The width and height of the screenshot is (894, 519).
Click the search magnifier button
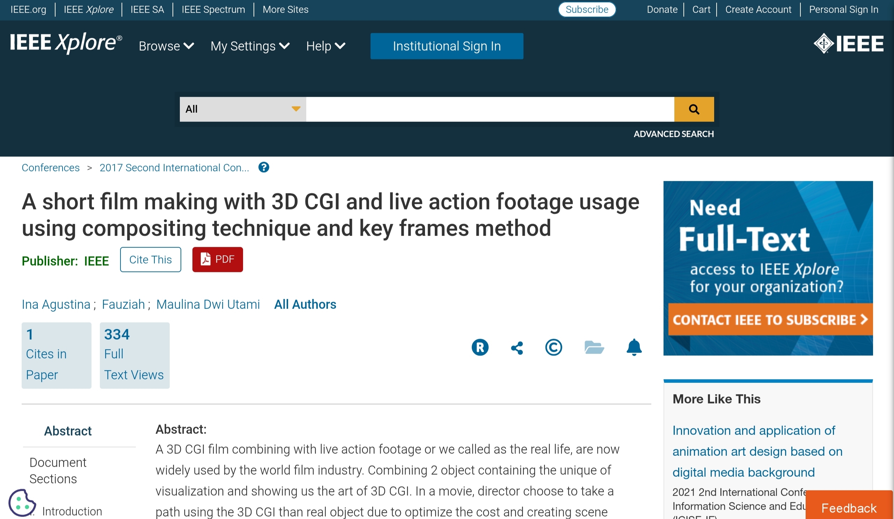694,109
